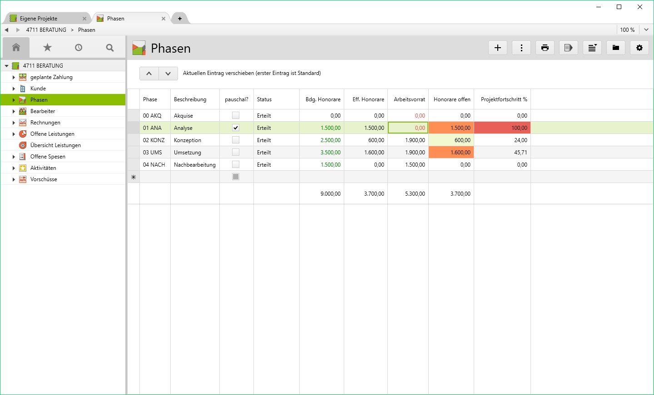Tick pauschal checkbox for 04 NACH
Image resolution: width=654 pixels, height=395 pixels.
click(236, 164)
